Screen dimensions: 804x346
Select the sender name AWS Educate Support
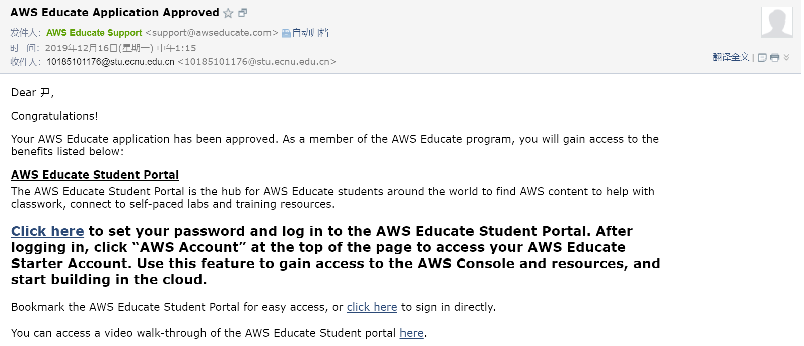[94, 33]
